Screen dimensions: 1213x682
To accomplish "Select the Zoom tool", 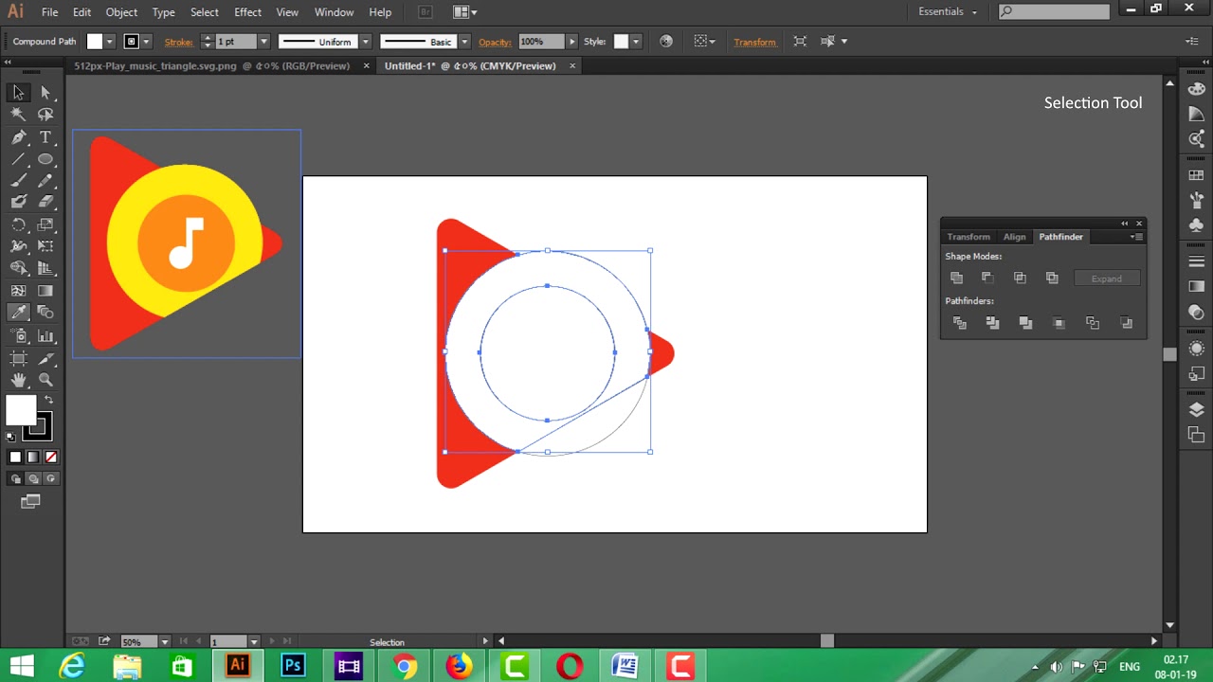I will [45, 380].
